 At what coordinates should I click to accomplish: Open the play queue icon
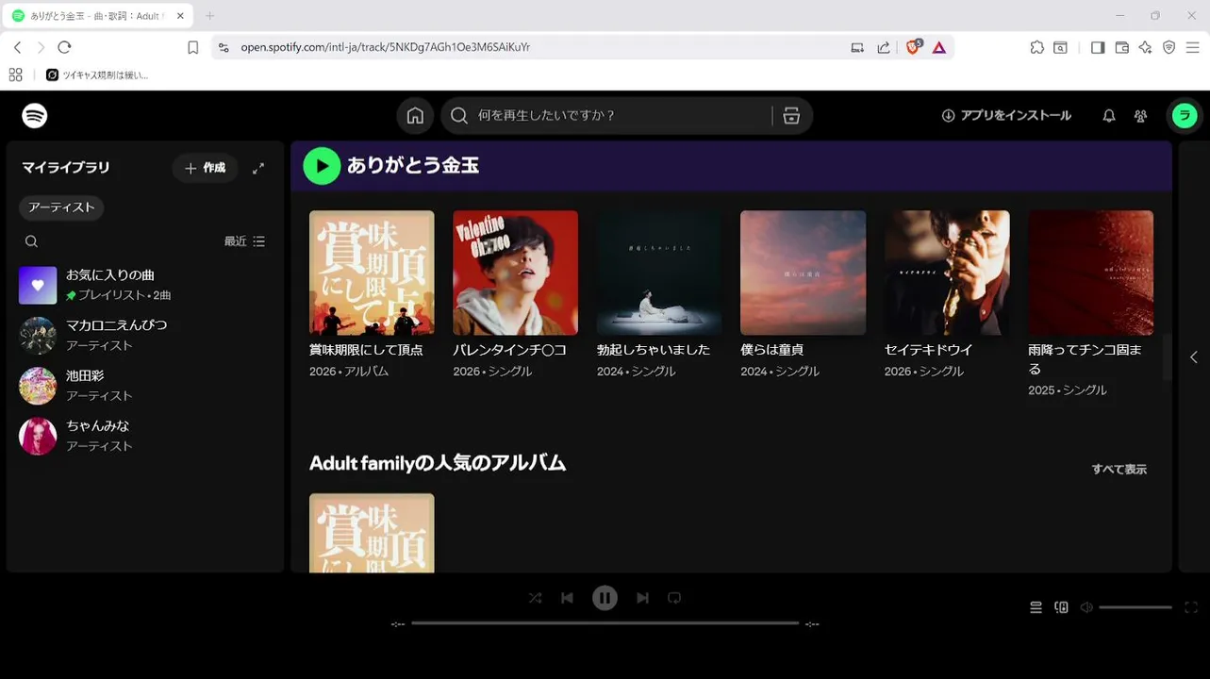pos(1036,607)
